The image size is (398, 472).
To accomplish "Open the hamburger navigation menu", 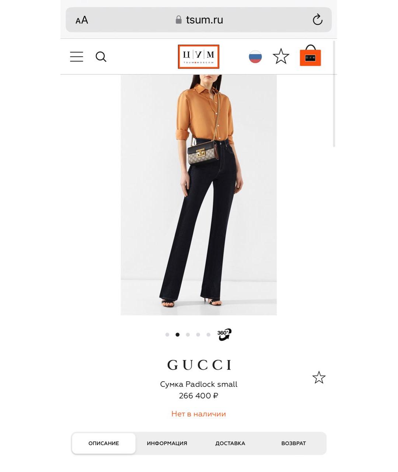I will point(77,56).
